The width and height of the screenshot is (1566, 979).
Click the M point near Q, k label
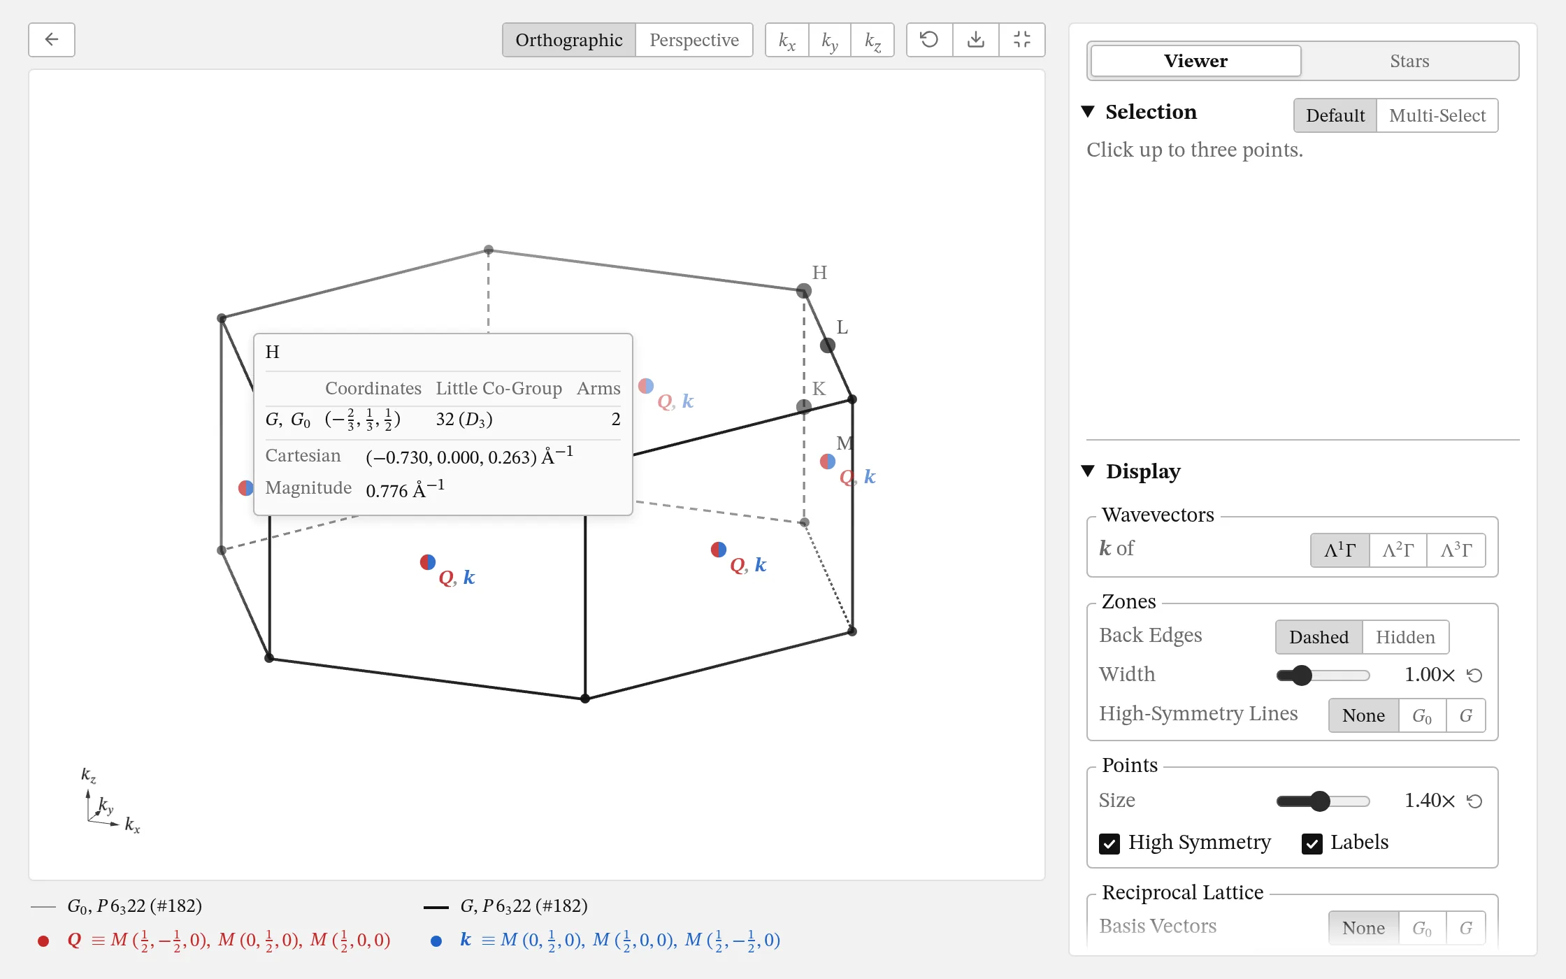tap(828, 462)
